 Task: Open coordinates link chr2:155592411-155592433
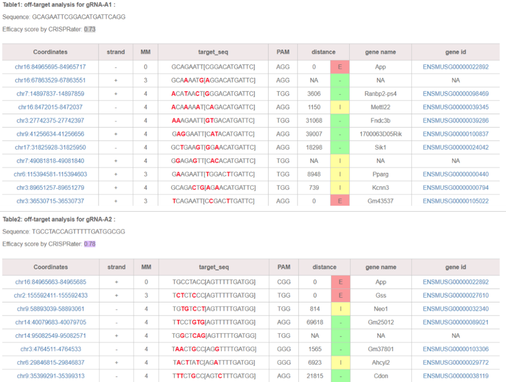click(x=51, y=296)
